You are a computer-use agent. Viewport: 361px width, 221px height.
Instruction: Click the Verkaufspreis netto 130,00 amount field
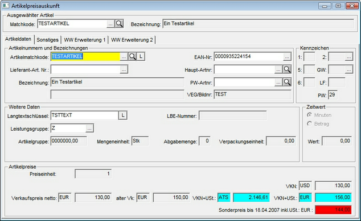point(93,197)
